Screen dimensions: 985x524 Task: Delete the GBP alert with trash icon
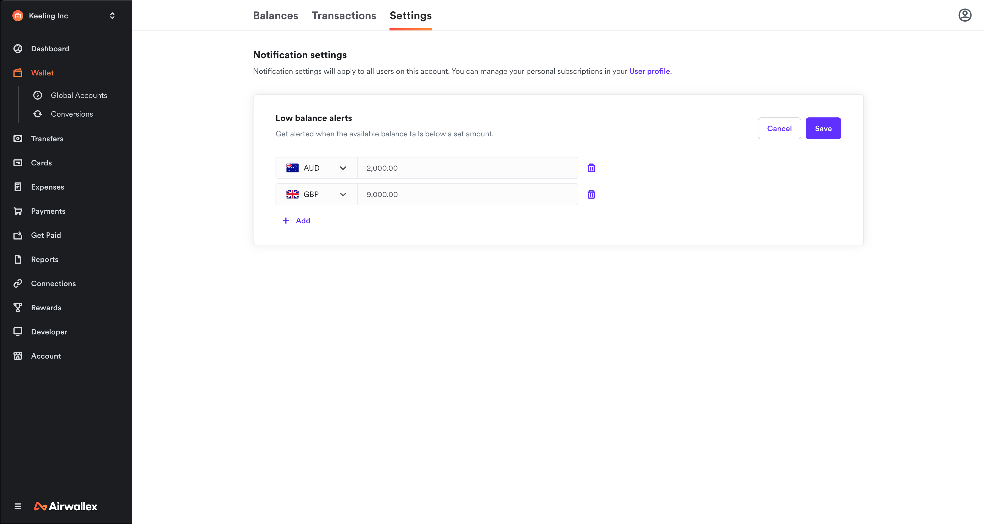click(x=591, y=194)
